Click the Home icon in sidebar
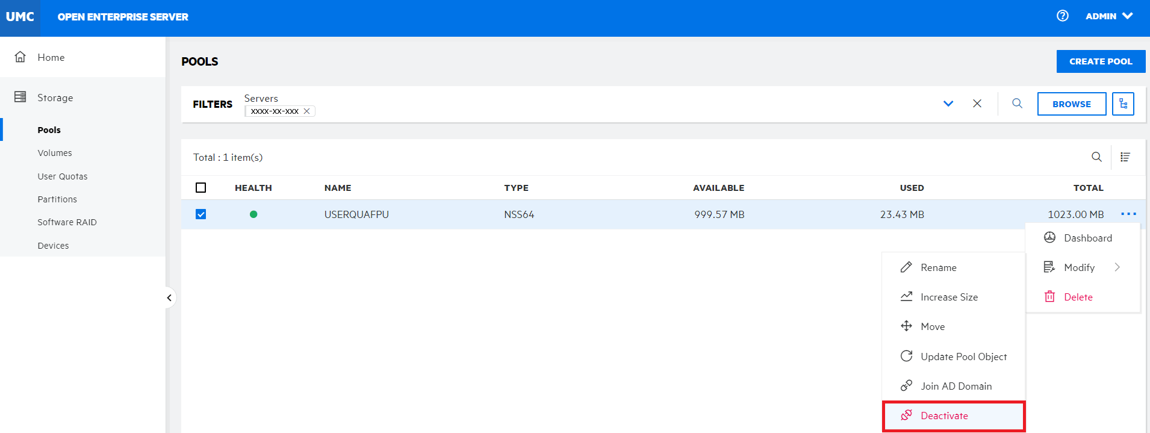Image resolution: width=1150 pixels, height=433 pixels. [20, 57]
